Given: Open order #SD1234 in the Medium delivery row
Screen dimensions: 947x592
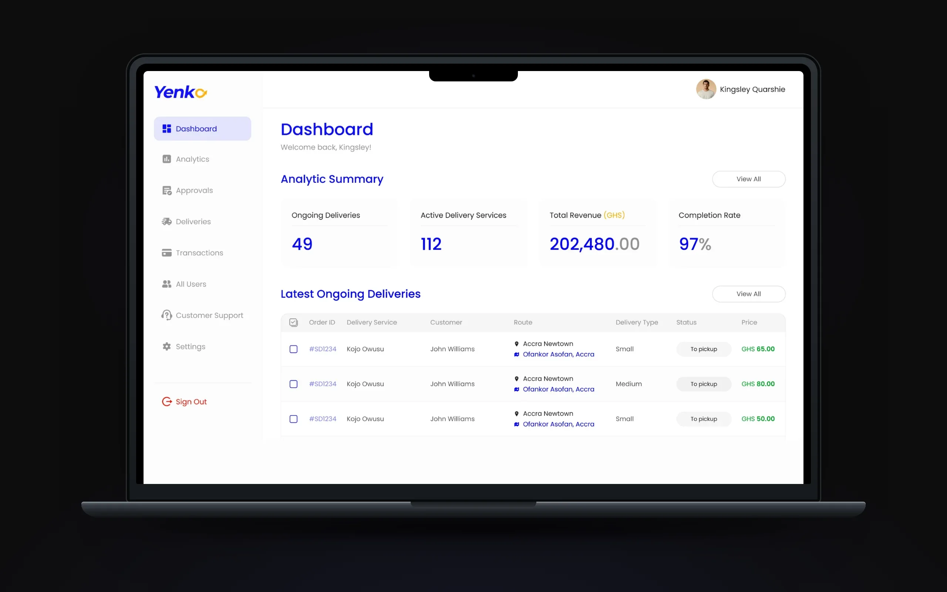Looking at the screenshot, I should tap(323, 384).
